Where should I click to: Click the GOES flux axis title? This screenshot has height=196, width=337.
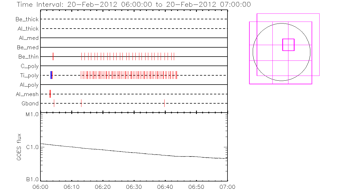point(19,147)
